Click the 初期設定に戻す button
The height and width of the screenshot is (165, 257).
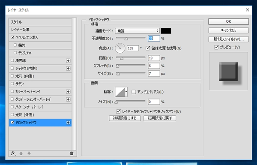(x=160, y=118)
